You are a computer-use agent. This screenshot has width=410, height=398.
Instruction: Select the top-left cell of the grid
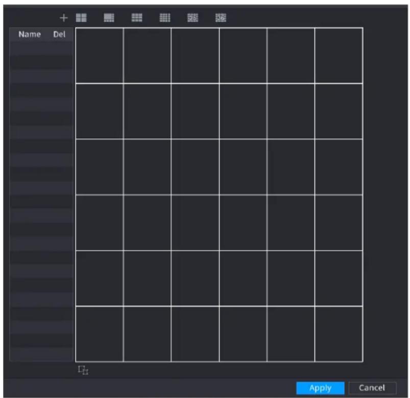pos(100,56)
